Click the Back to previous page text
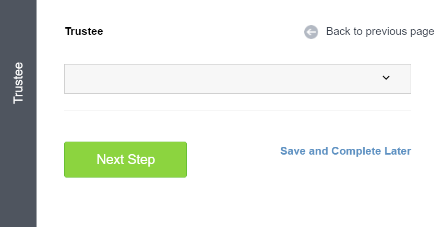The height and width of the screenshot is (227, 443). click(380, 32)
